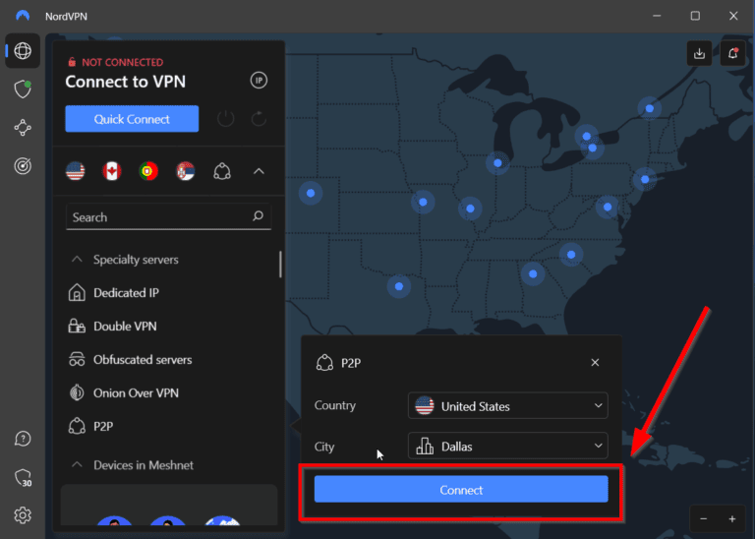
Task: Connect to United States flag shortcut
Action: (x=75, y=171)
